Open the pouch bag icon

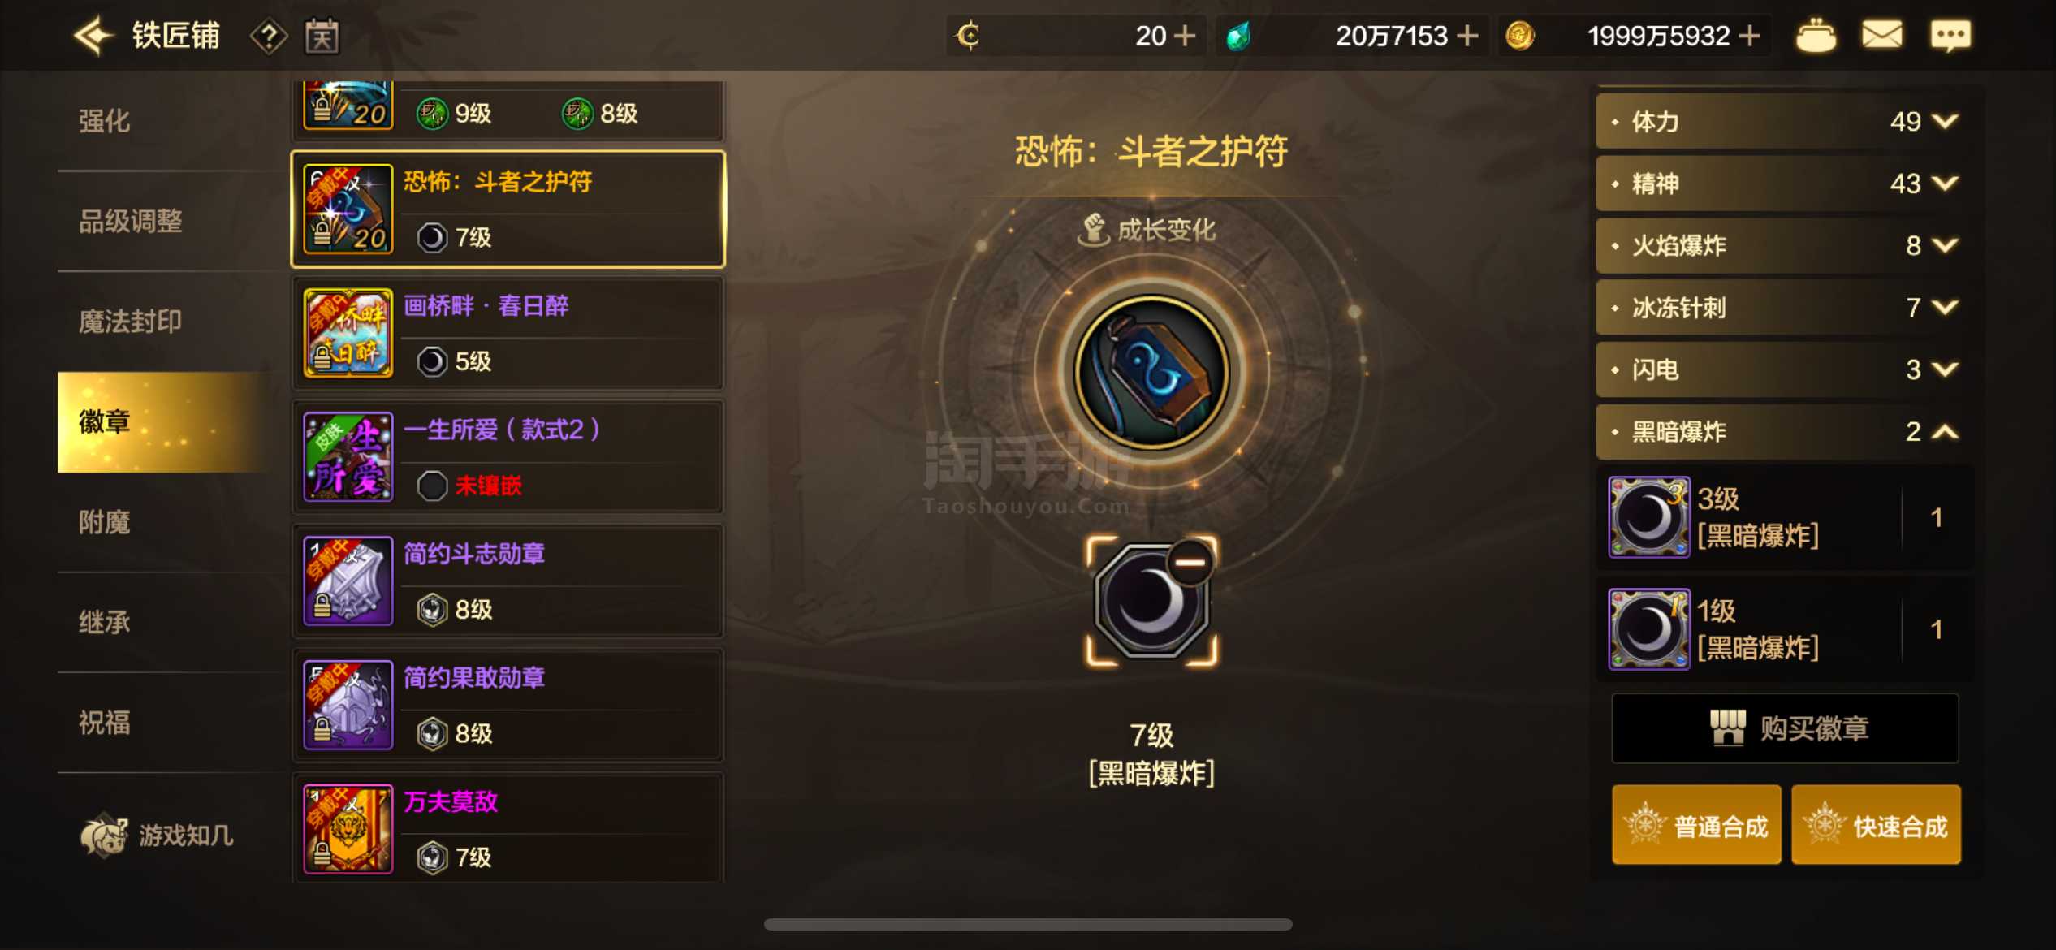[x=1816, y=36]
